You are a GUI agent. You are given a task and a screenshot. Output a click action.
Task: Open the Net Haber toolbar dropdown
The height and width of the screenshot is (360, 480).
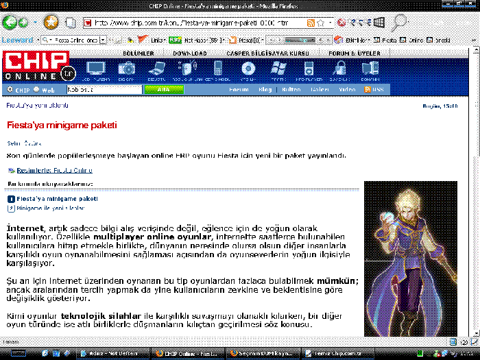[205, 40]
